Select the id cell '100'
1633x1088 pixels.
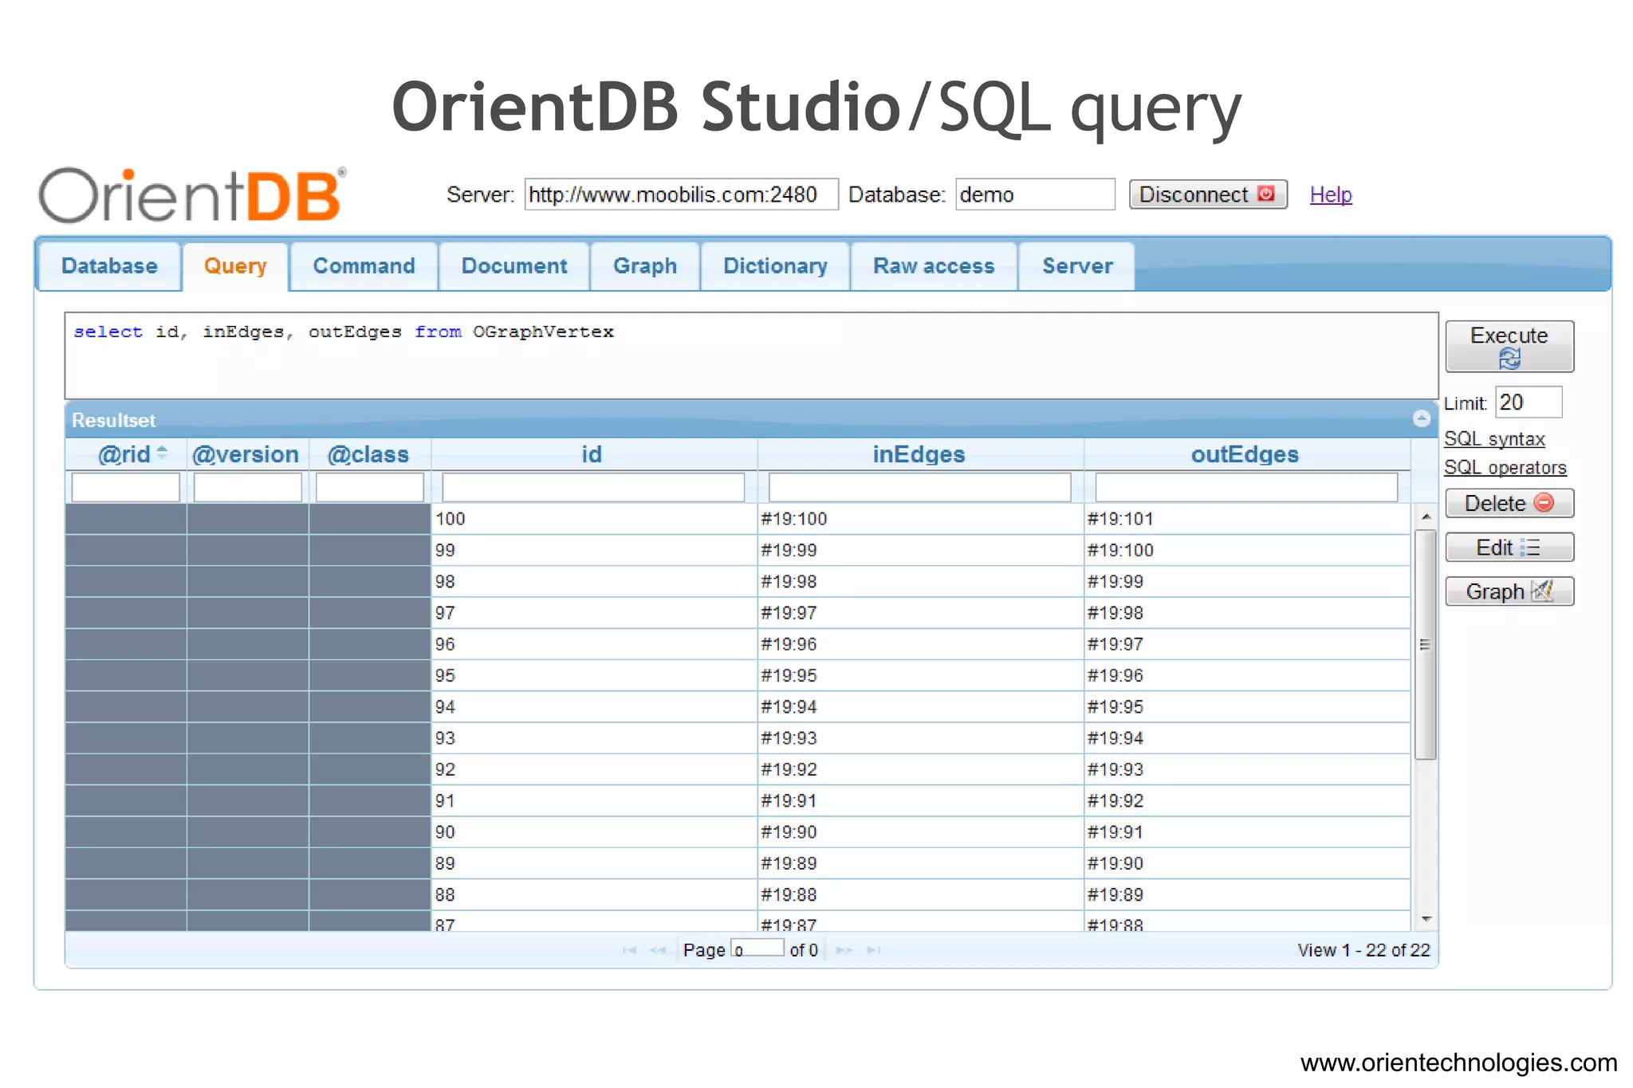[594, 519]
